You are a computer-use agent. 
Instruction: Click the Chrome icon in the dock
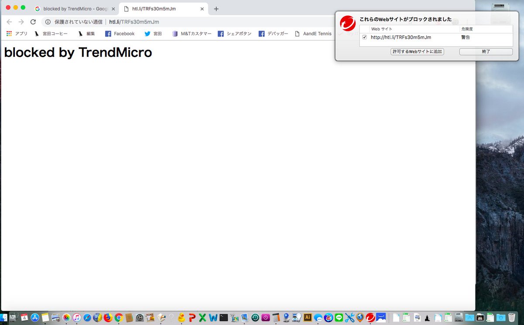(119, 318)
